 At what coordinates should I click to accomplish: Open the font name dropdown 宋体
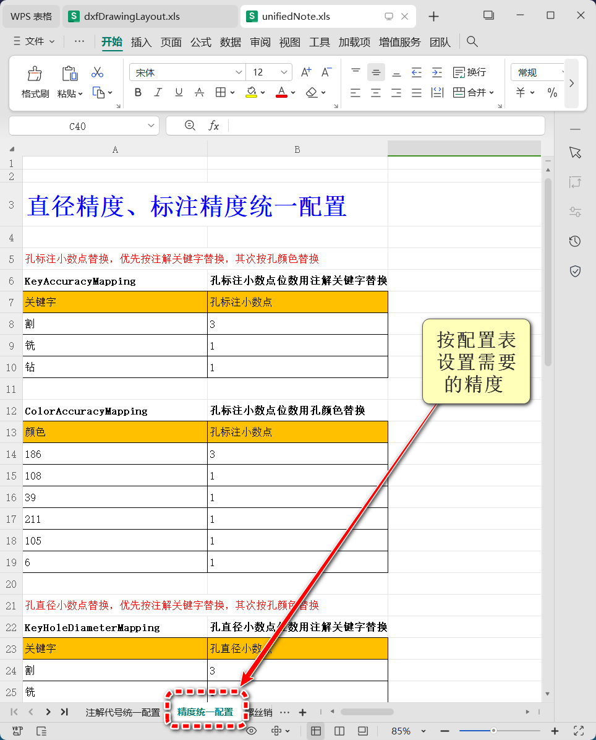pyautogui.click(x=187, y=72)
